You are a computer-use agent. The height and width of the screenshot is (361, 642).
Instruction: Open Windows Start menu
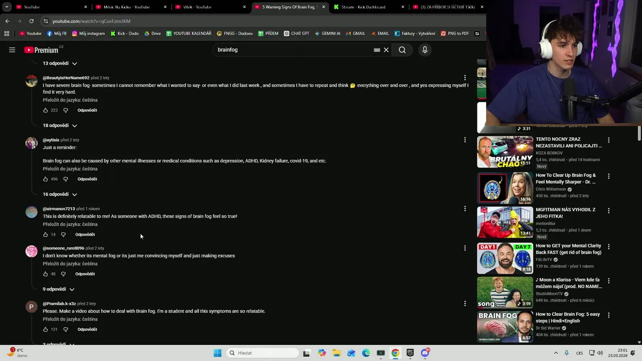[x=217, y=353]
